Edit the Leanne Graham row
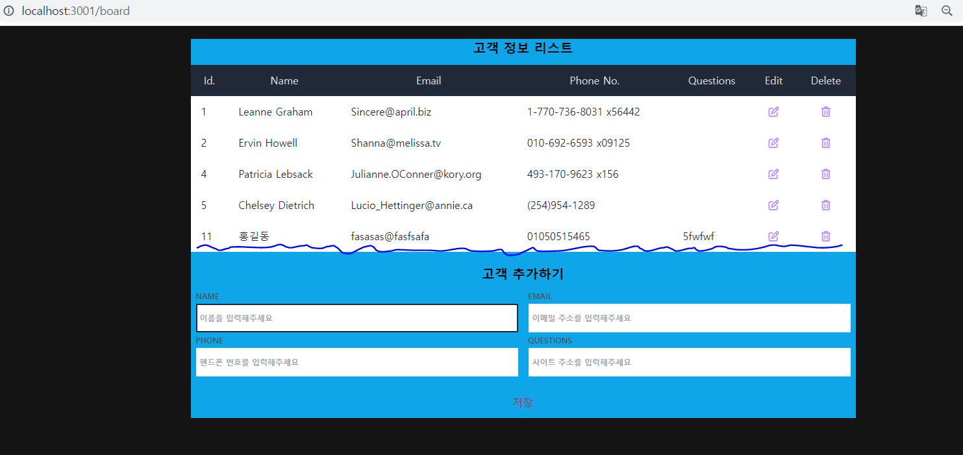This screenshot has height=455, width=963. pyautogui.click(x=773, y=112)
